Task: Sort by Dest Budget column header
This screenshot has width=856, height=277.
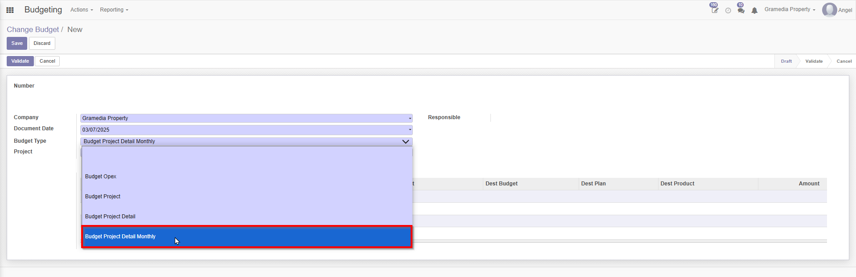Action: pyautogui.click(x=531, y=184)
